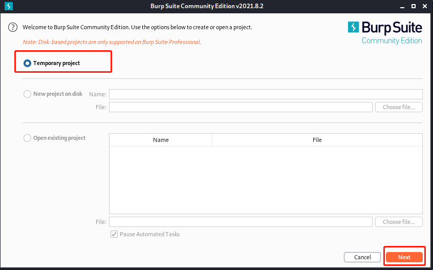Click the Name column header

[x=161, y=140]
